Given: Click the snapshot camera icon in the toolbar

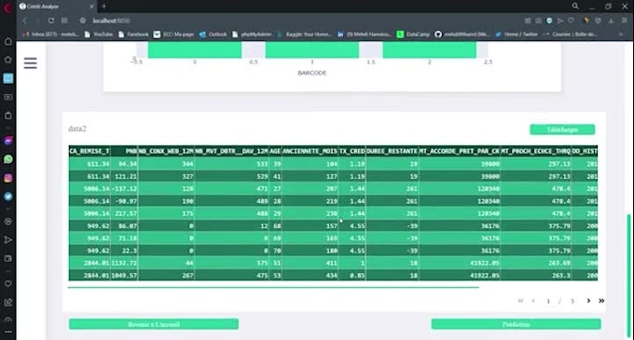Looking at the screenshot, I should pyautogui.click(x=539, y=20).
